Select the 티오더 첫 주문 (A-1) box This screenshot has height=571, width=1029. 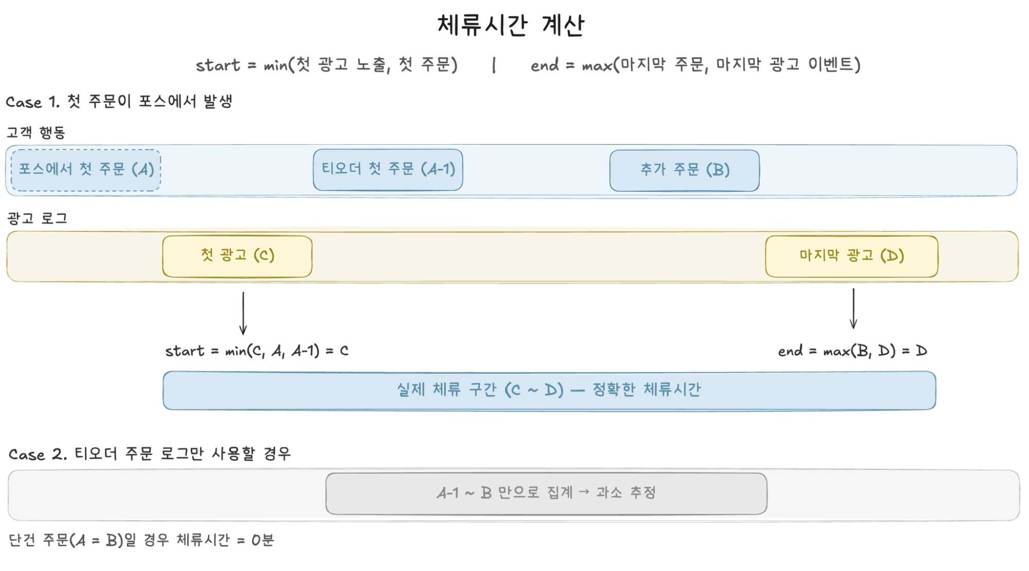coord(388,169)
